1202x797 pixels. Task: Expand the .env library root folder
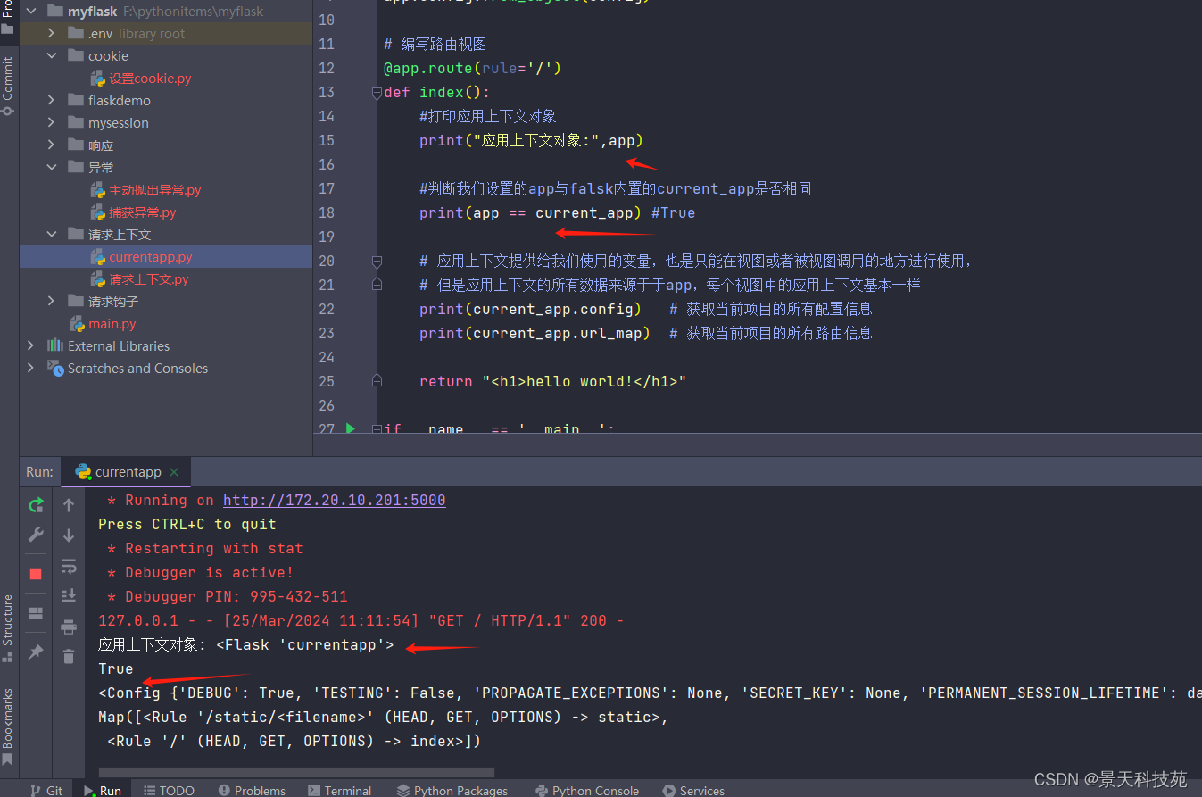pos(51,34)
